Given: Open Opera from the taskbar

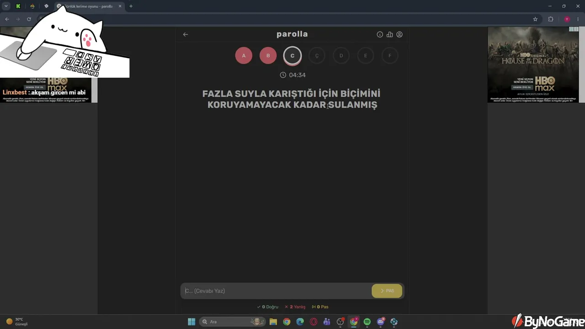Looking at the screenshot, I should click(x=314, y=322).
